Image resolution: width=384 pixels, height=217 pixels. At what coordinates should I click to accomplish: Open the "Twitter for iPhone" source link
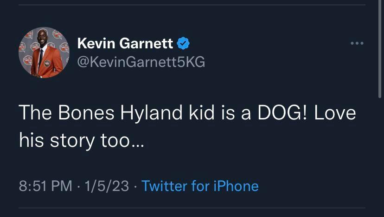[200, 186]
